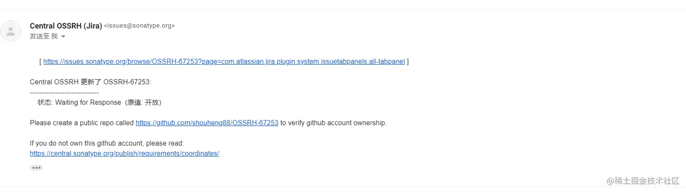Open the central.sonatype.org coordinates requirements link
Image resolution: width=686 pixels, height=192 pixels.
[124, 153]
